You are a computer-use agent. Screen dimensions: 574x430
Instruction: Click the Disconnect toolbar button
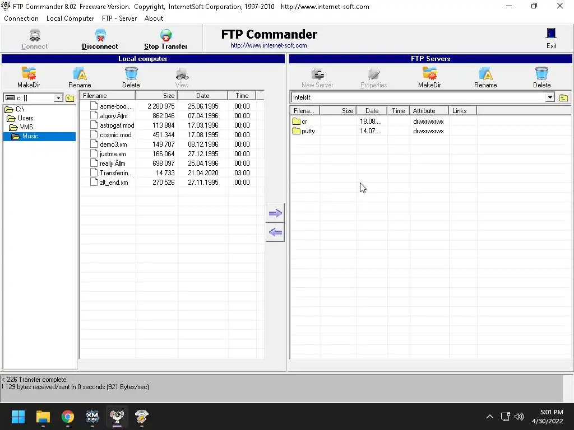(100, 39)
